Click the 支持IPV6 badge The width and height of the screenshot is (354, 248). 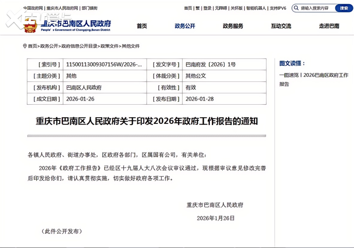[278, 8]
